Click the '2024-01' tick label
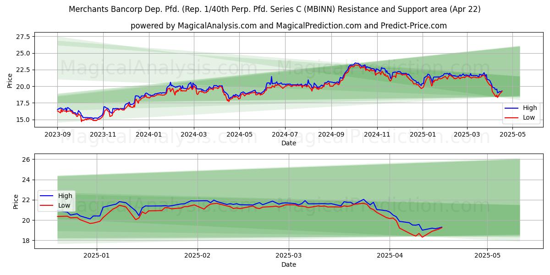 tap(149, 135)
